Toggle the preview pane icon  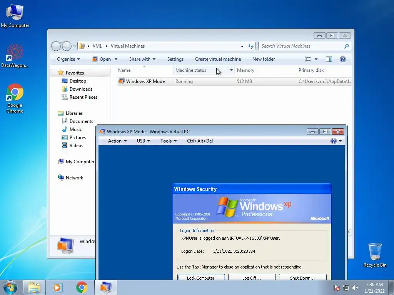pyautogui.click(x=329, y=59)
